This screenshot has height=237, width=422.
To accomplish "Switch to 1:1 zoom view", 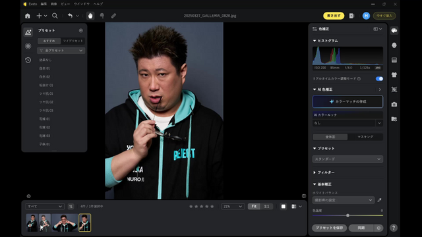I will 266,206.
